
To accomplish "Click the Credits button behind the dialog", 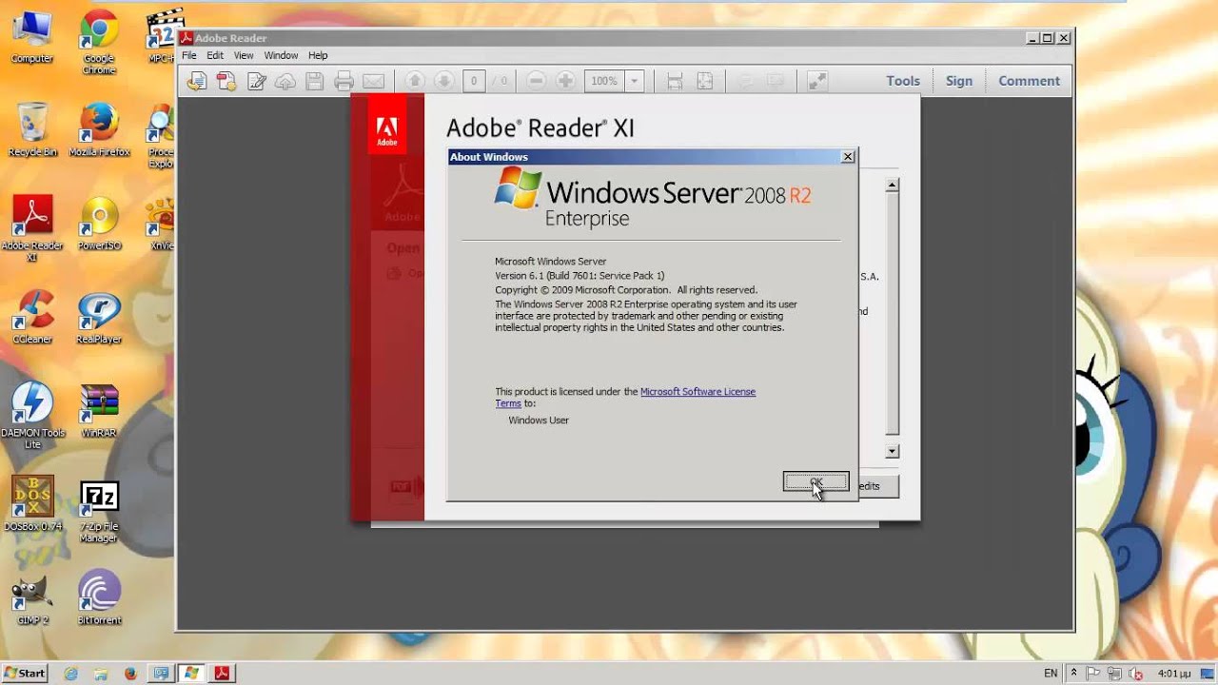I will click(877, 485).
